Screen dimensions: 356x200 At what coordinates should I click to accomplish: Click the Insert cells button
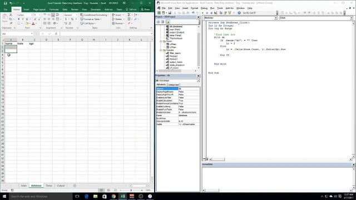pos(117,15)
